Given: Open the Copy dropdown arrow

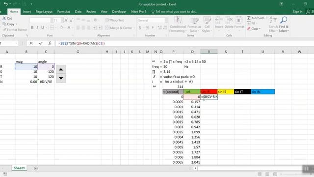Looking at the screenshot, I should pyautogui.click(x=17, y=24).
